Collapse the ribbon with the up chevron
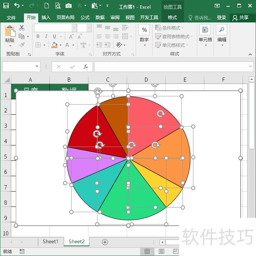256x256 pixels. click(x=250, y=54)
